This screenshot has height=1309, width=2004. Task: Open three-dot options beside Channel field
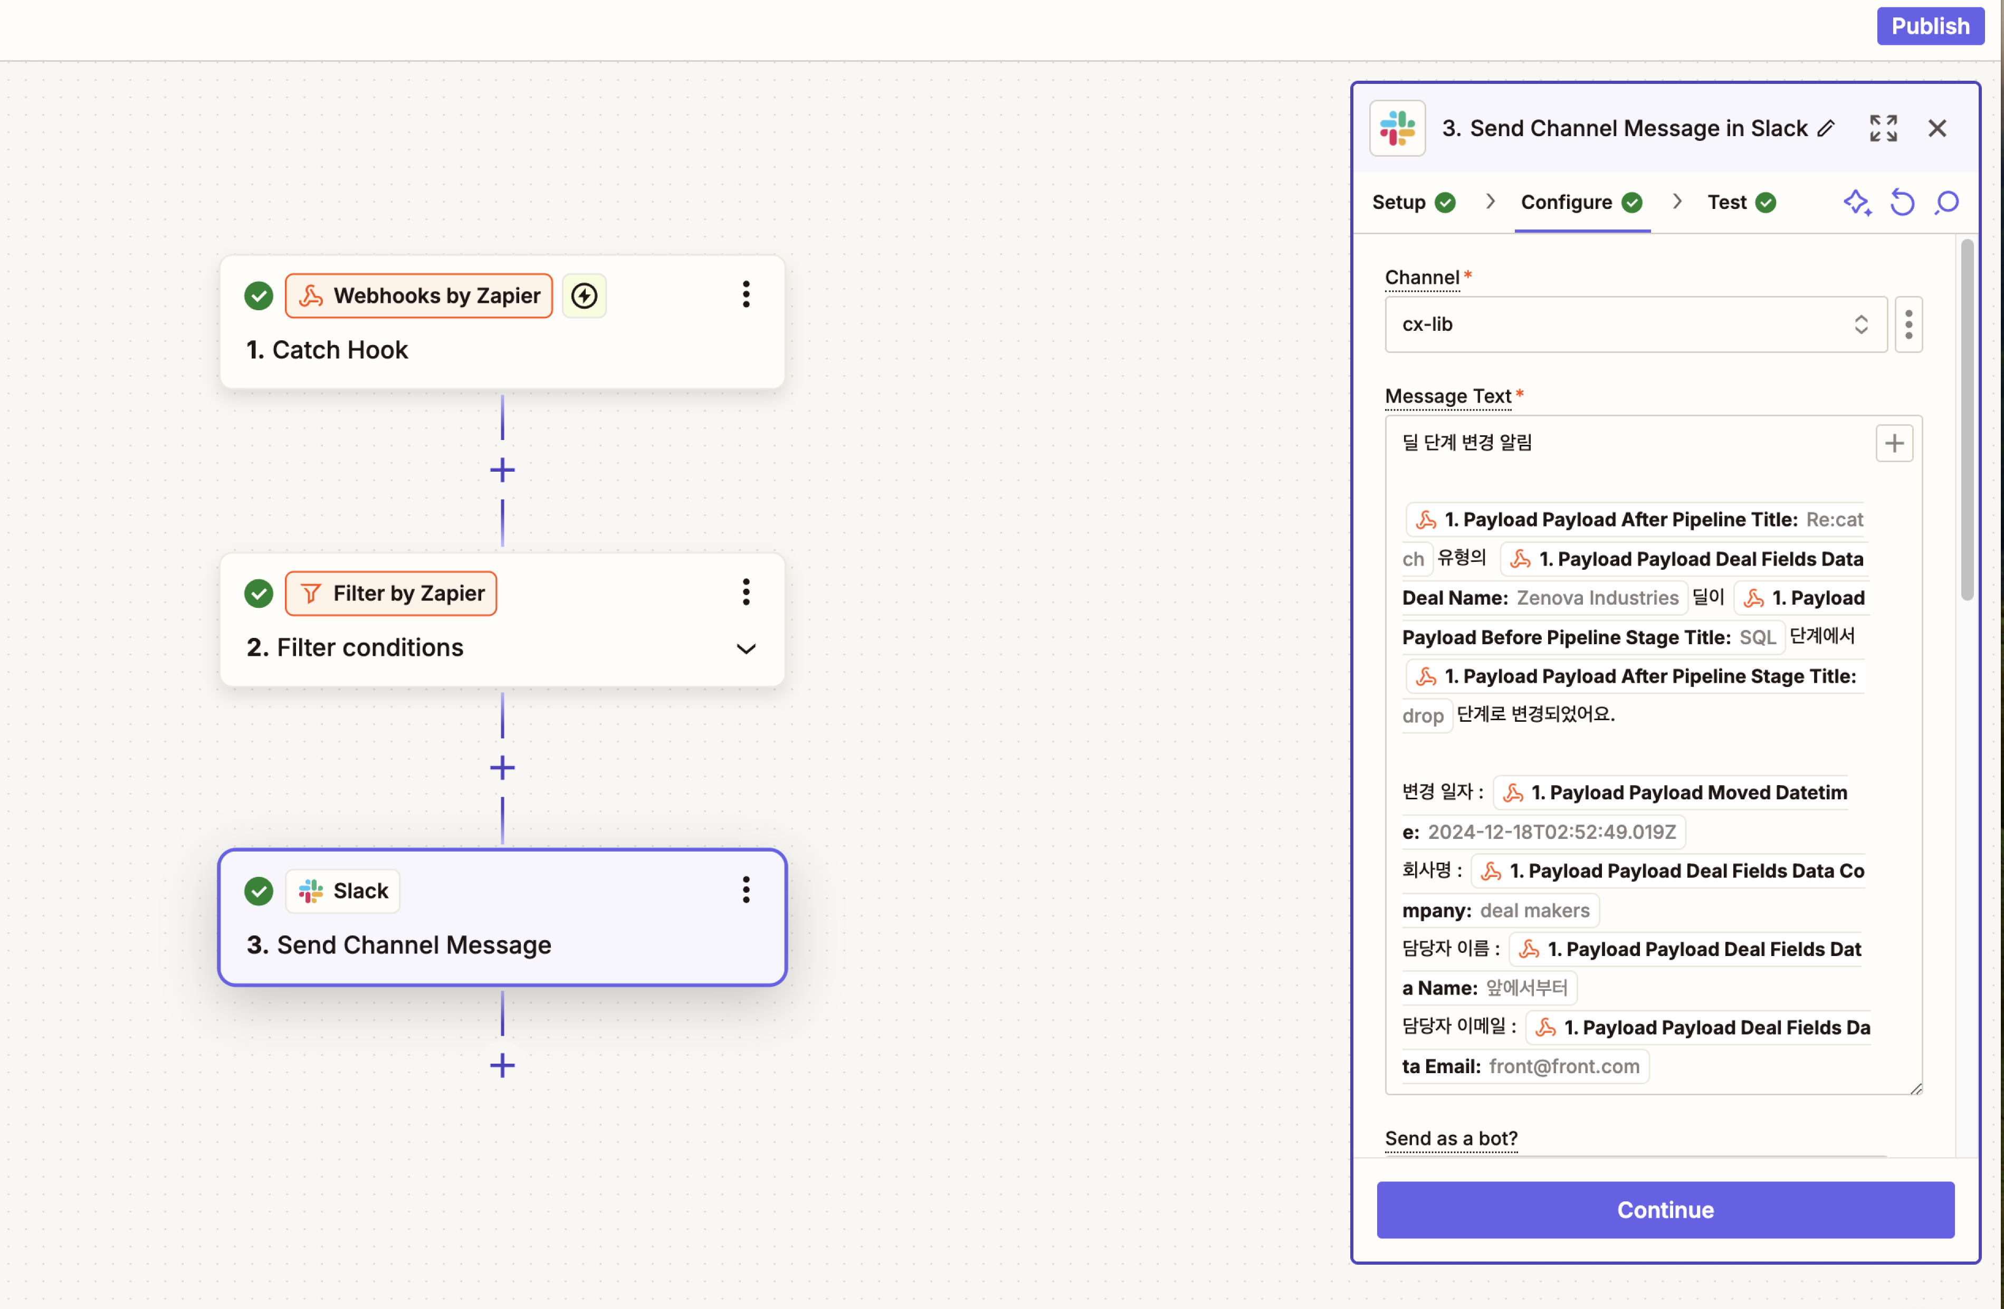pyautogui.click(x=1908, y=324)
